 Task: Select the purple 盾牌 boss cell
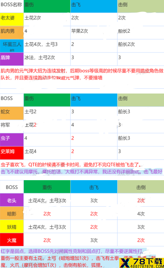click(12, 59)
